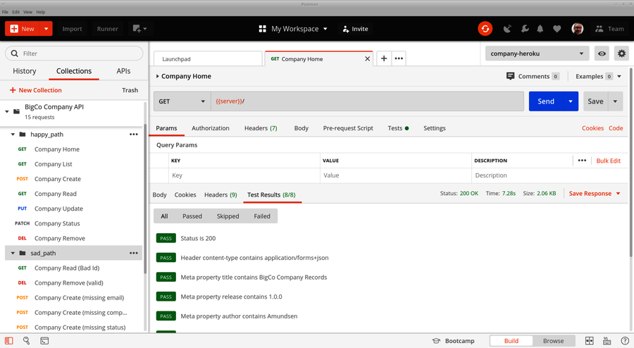Show only Failed test results
Image resolution: width=634 pixels, height=348 pixels.
pos(261,216)
